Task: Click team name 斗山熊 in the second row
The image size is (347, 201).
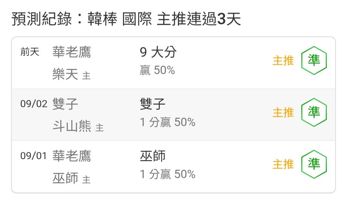Action: tap(72, 126)
